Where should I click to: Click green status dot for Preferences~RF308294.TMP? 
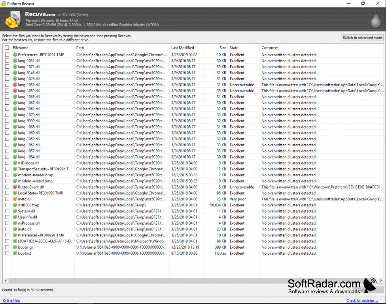click(x=15, y=235)
